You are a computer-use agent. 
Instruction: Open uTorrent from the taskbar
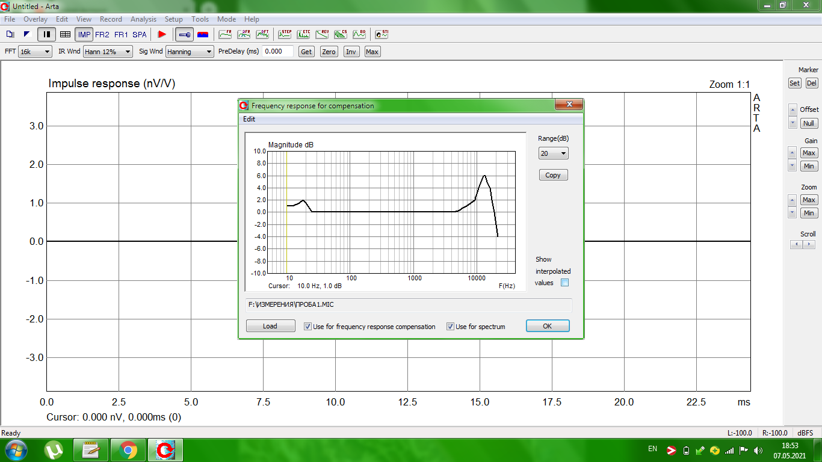55,450
